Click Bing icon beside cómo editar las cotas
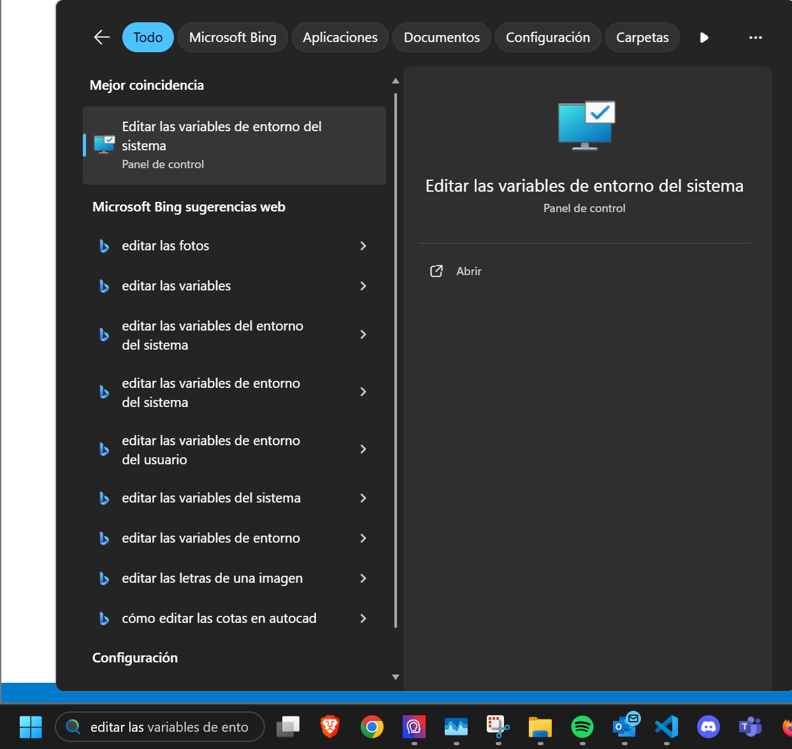 pos(104,618)
